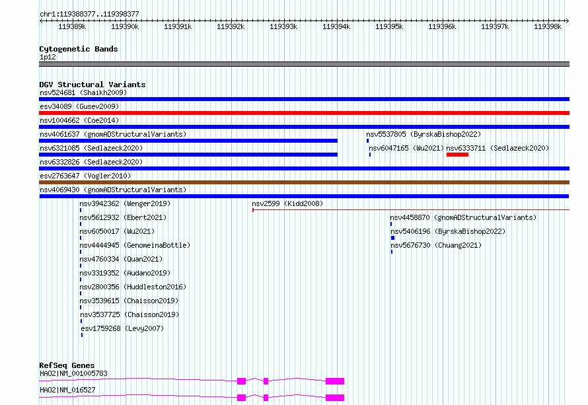Screen dimensions: 588x405
Task: Click the brown esv2763647 variant bar
Action: click(304, 182)
